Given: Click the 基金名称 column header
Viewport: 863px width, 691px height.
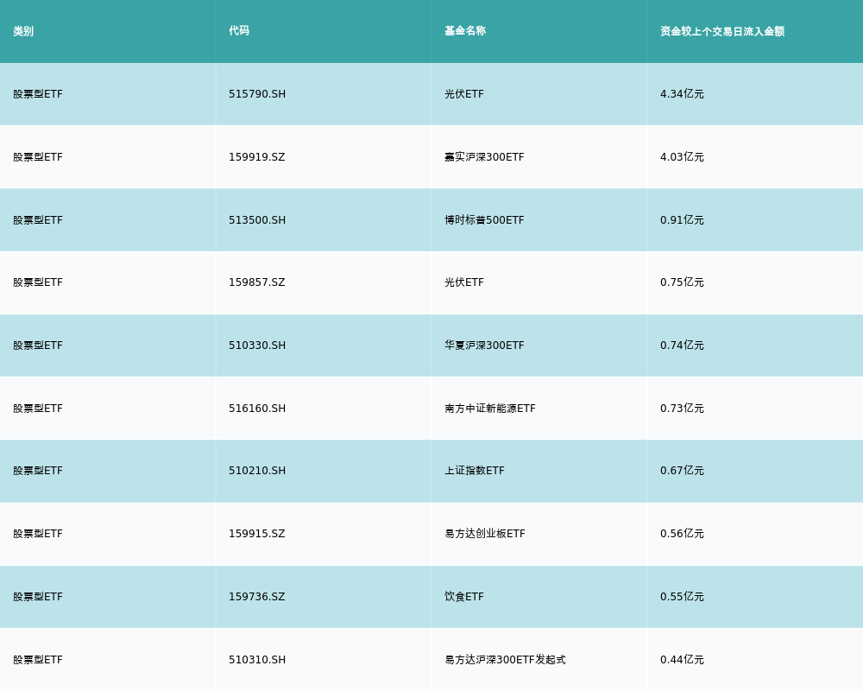Looking at the screenshot, I should pos(465,31).
